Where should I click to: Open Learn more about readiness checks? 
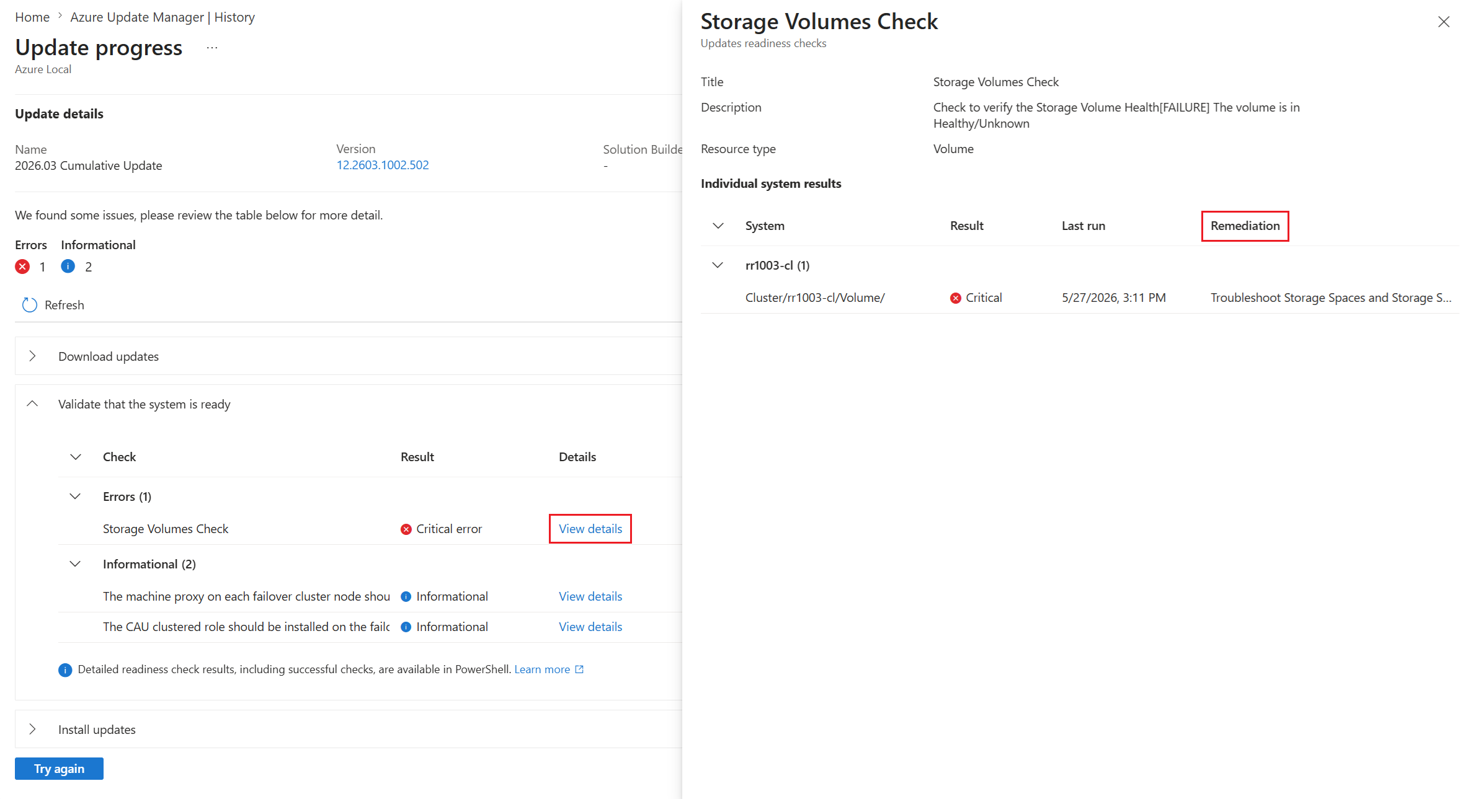pyautogui.click(x=542, y=669)
